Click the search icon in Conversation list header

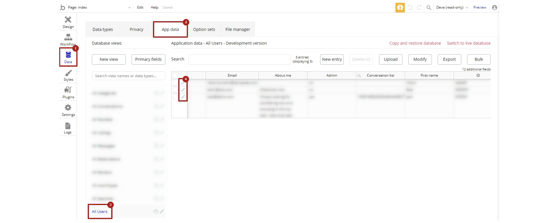[359, 76]
